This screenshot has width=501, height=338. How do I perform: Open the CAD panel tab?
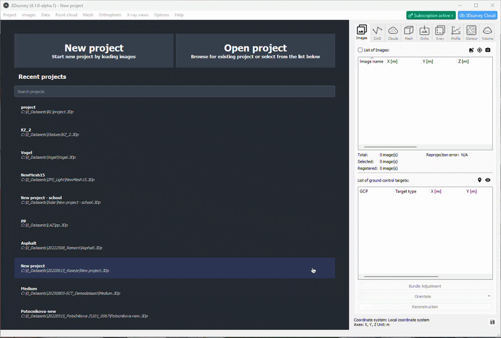[377, 32]
